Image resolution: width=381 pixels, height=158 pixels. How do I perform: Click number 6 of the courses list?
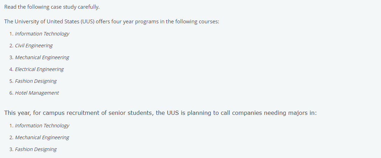(x=11, y=93)
